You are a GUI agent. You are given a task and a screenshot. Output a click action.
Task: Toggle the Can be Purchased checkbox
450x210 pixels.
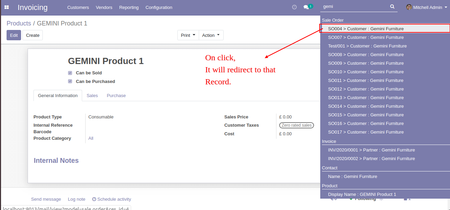[x=70, y=82]
